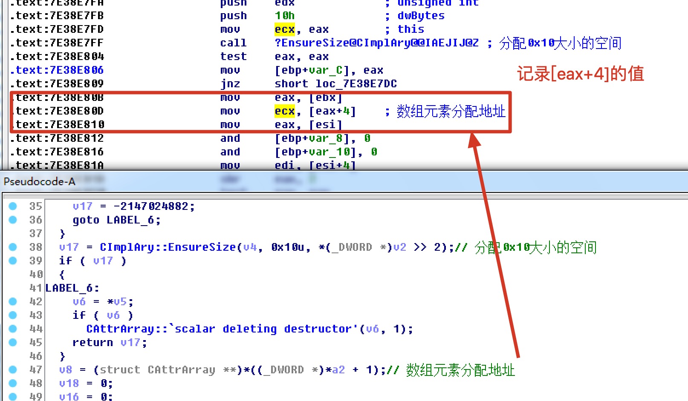Toggle breakpoint dot on pseudocode line 44
Screen dimensions: 688x401
point(13,329)
